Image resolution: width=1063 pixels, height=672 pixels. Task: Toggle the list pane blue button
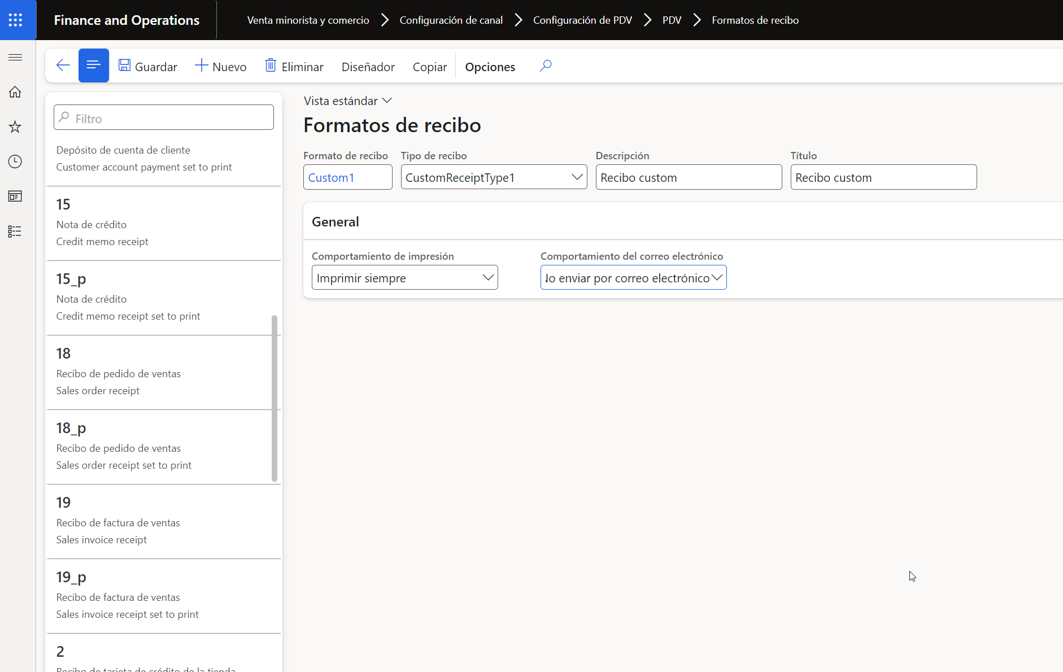(x=94, y=66)
